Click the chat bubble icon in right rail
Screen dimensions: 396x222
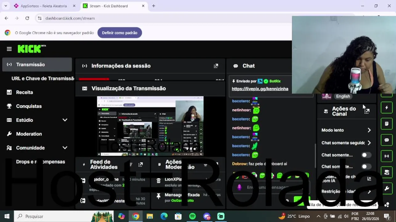(x=387, y=140)
